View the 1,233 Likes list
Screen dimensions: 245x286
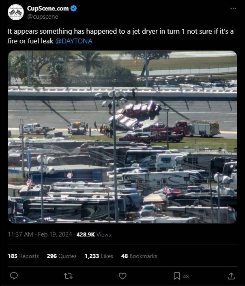pos(99,256)
